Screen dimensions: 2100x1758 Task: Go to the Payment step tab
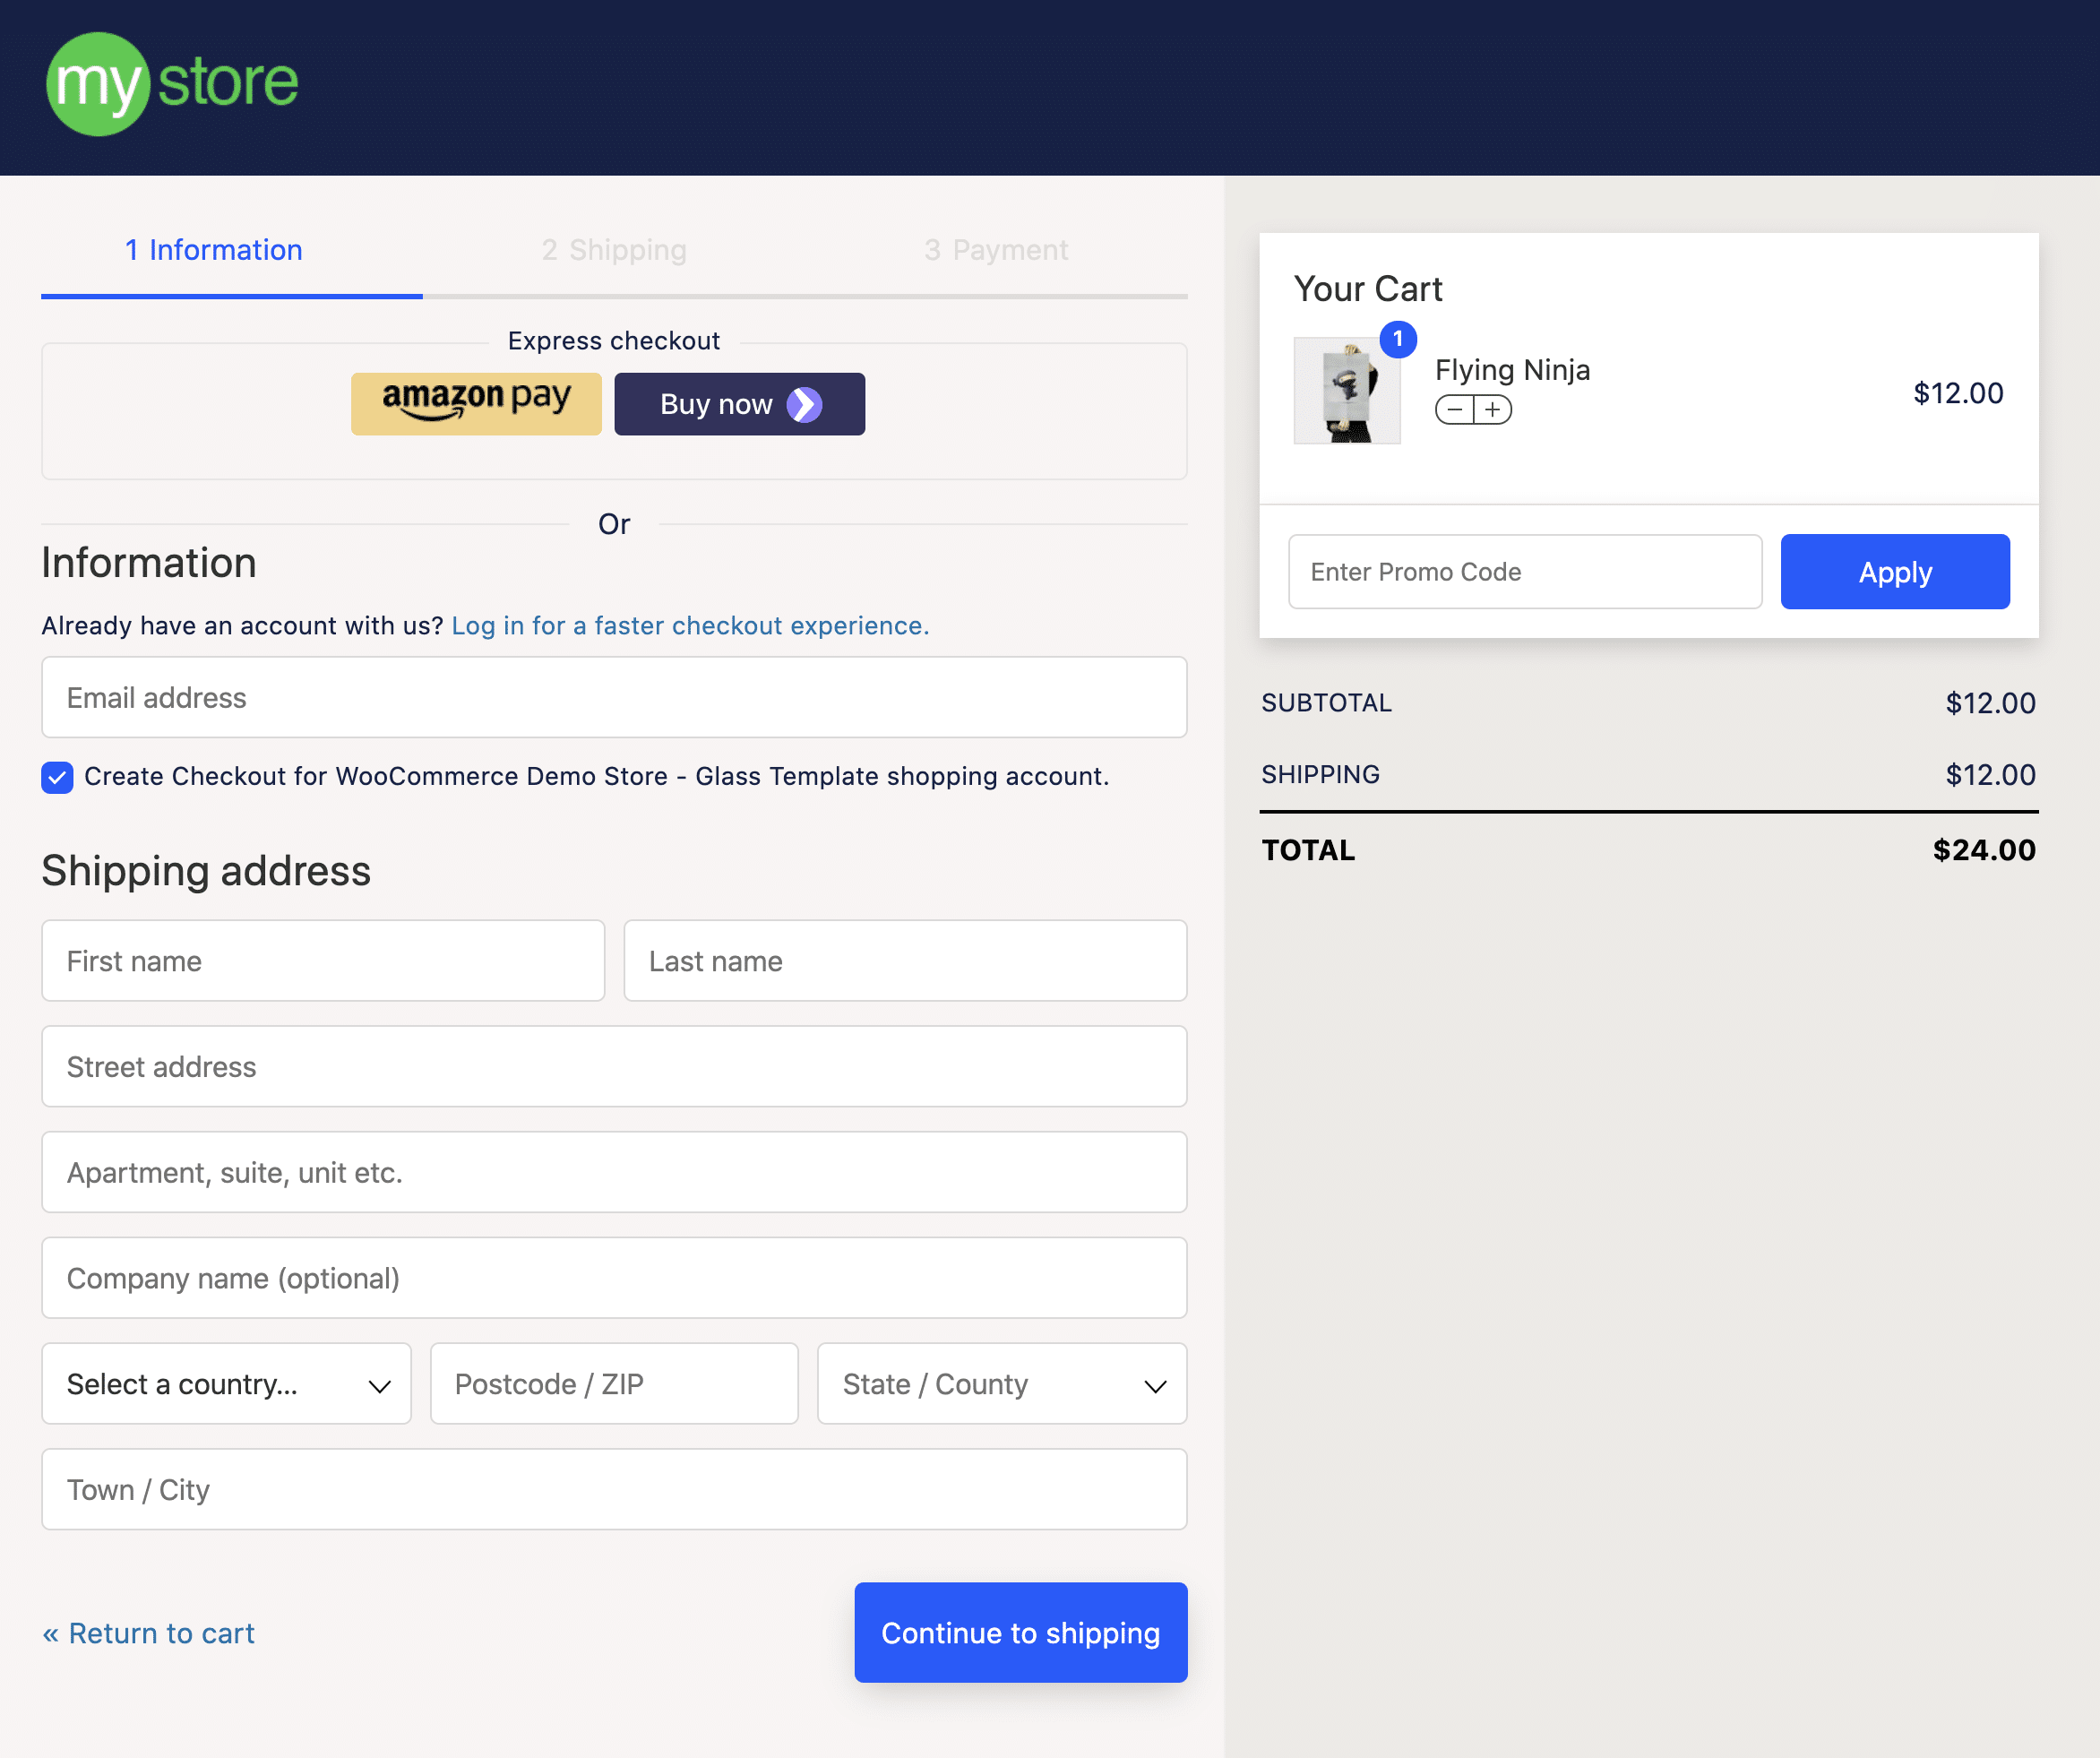point(996,250)
